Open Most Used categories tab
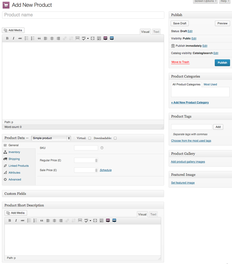 (210, 85)
